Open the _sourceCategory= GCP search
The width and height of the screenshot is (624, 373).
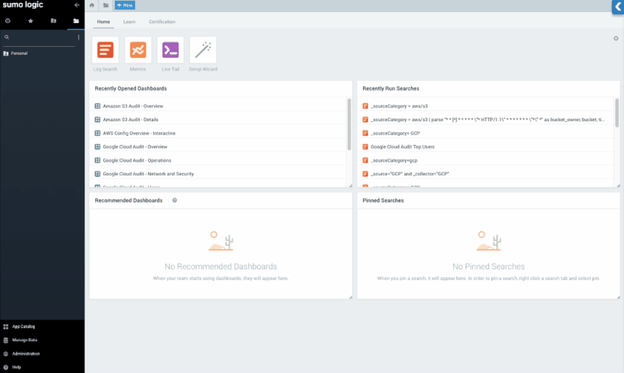coord(395,133)
